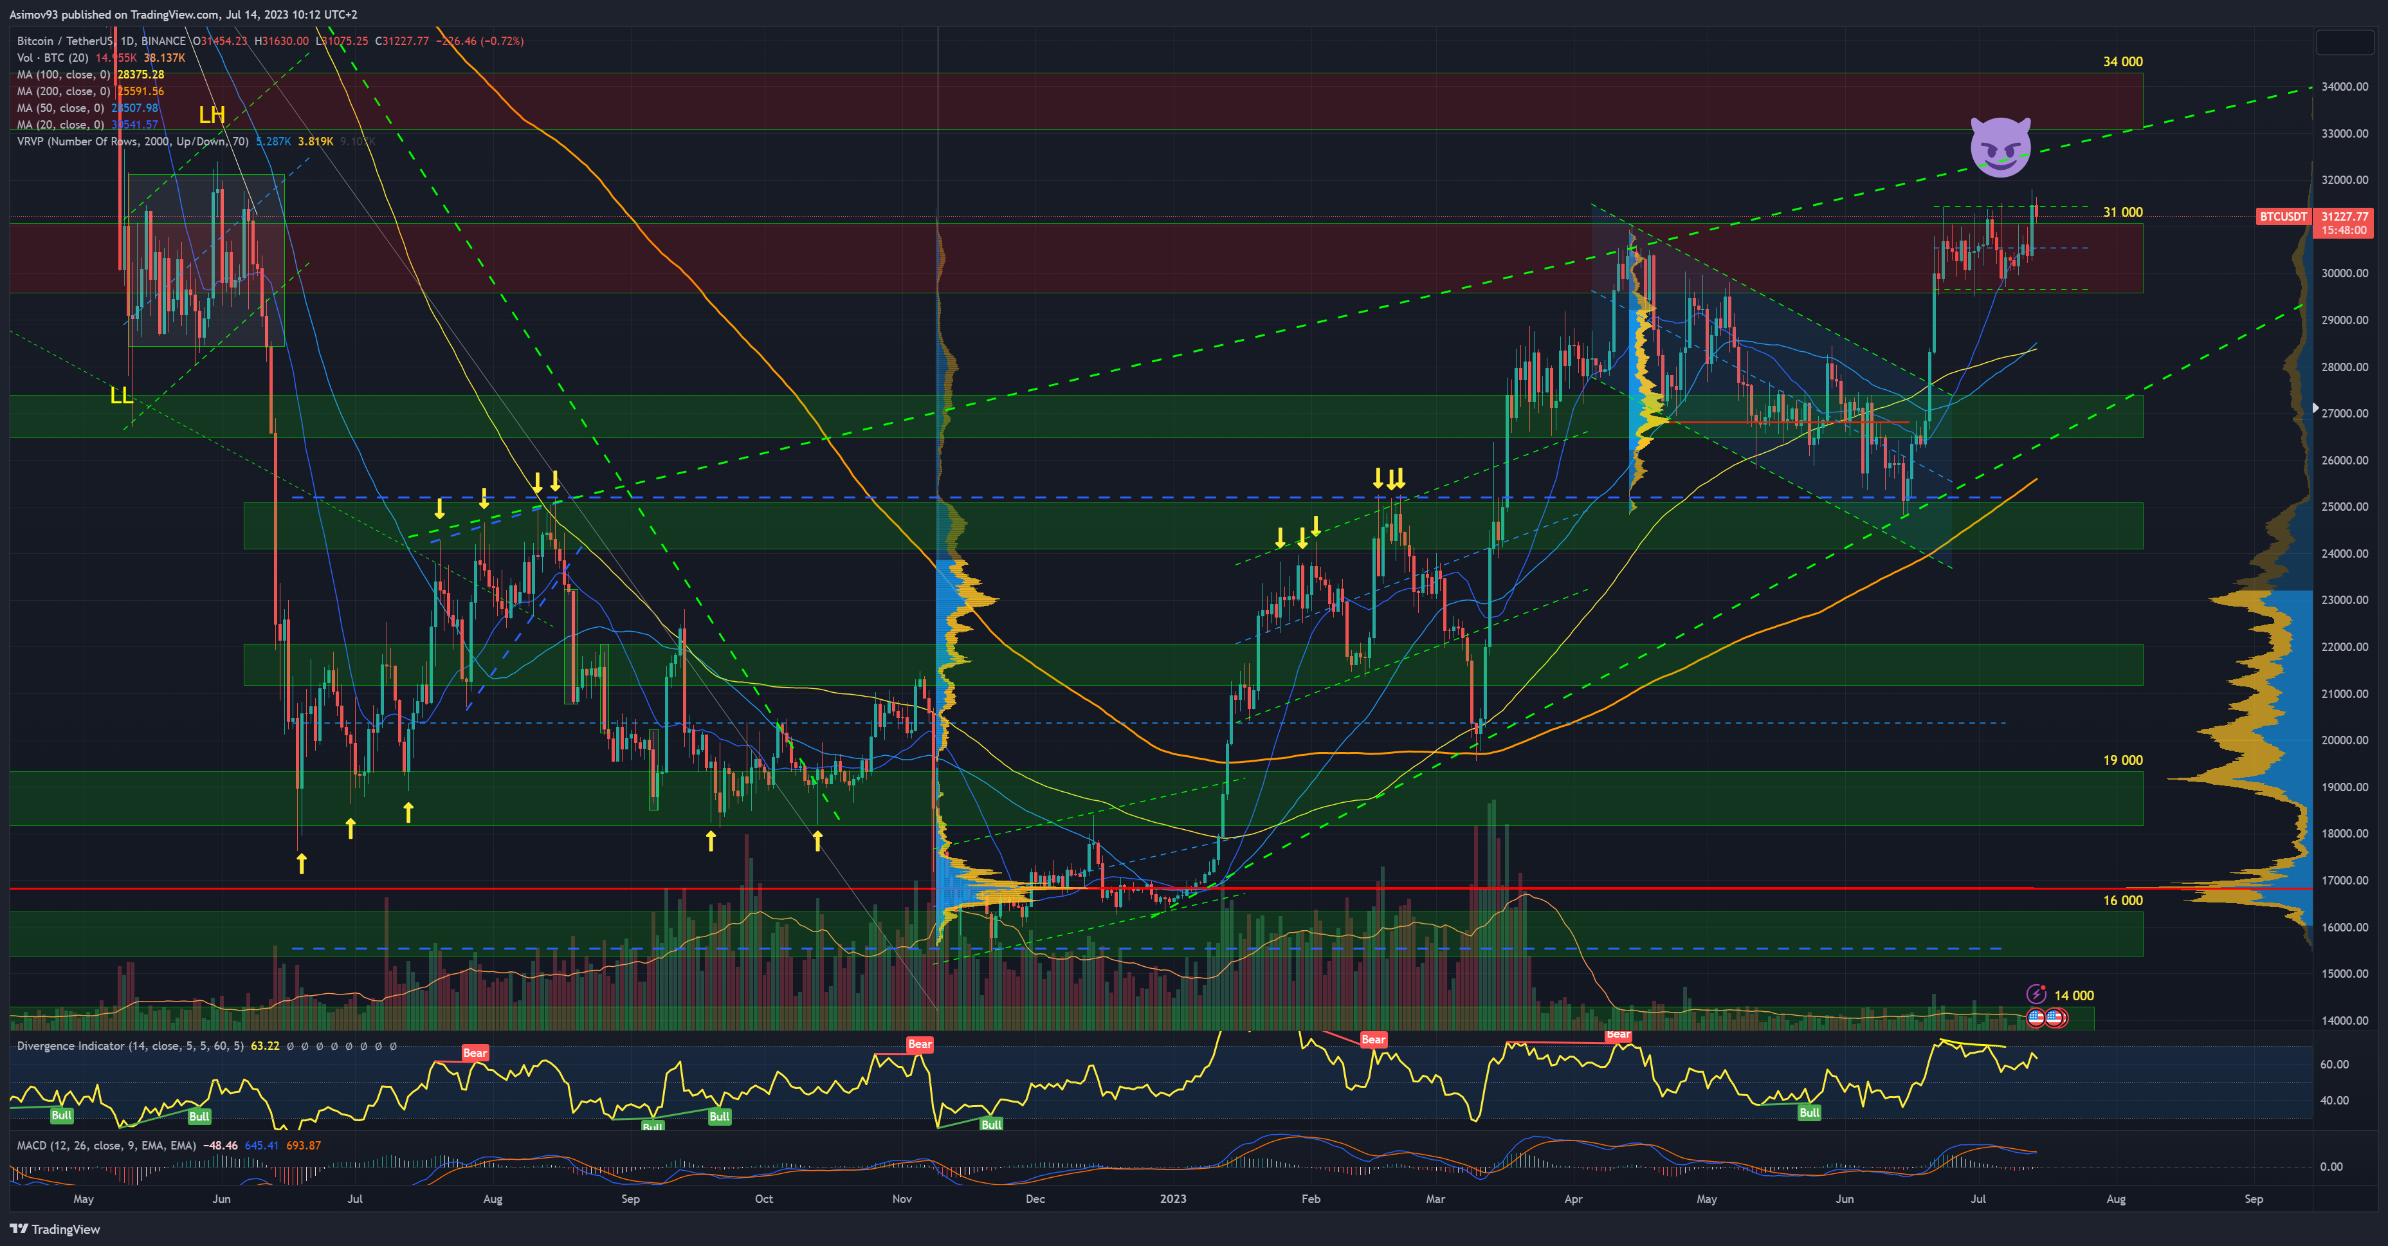
Task: Click the 2023 label on time axis
Action: point(1172,1198)
